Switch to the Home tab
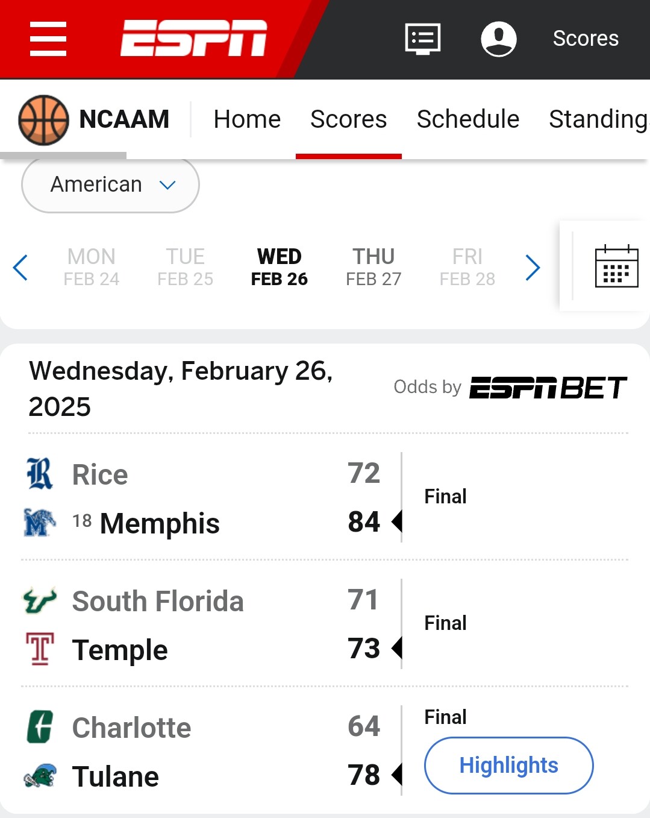650x818 pixels. coord(247,119)
